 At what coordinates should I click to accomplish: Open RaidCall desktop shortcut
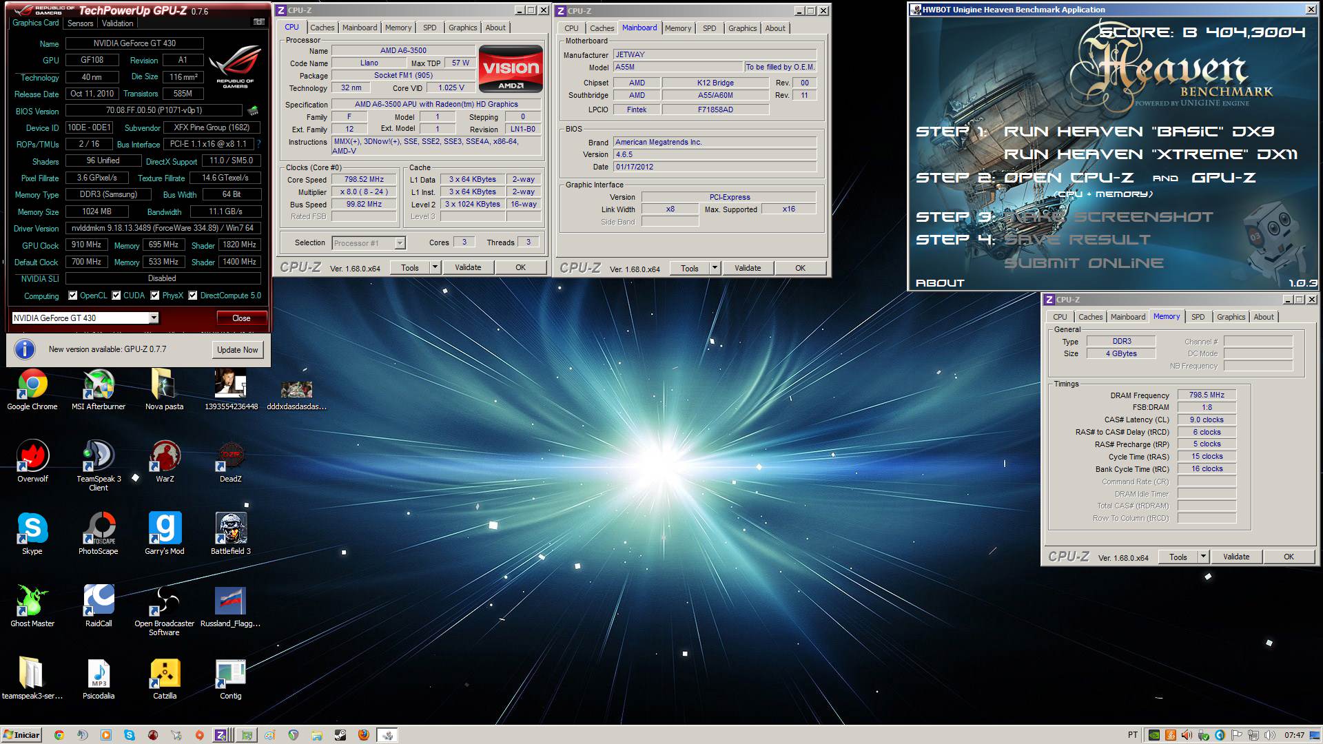coord(99,606)
